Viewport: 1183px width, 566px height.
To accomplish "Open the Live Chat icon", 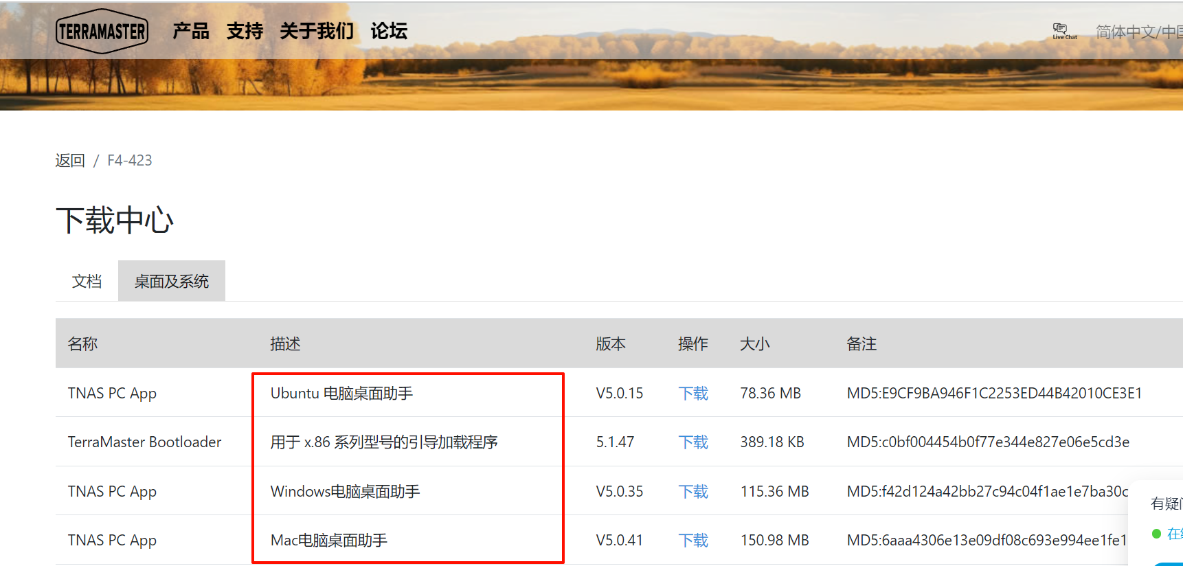I will click(1063, 31).
